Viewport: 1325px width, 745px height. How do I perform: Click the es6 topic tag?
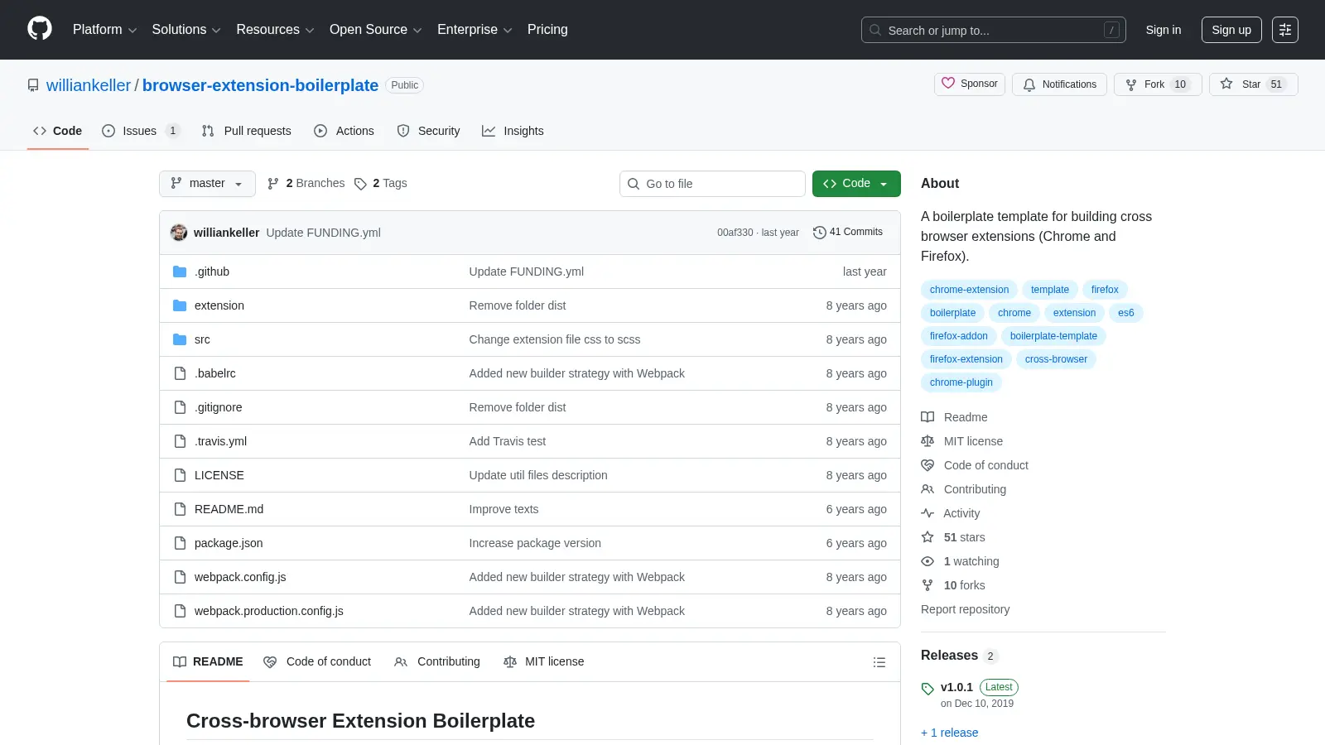1126,313
